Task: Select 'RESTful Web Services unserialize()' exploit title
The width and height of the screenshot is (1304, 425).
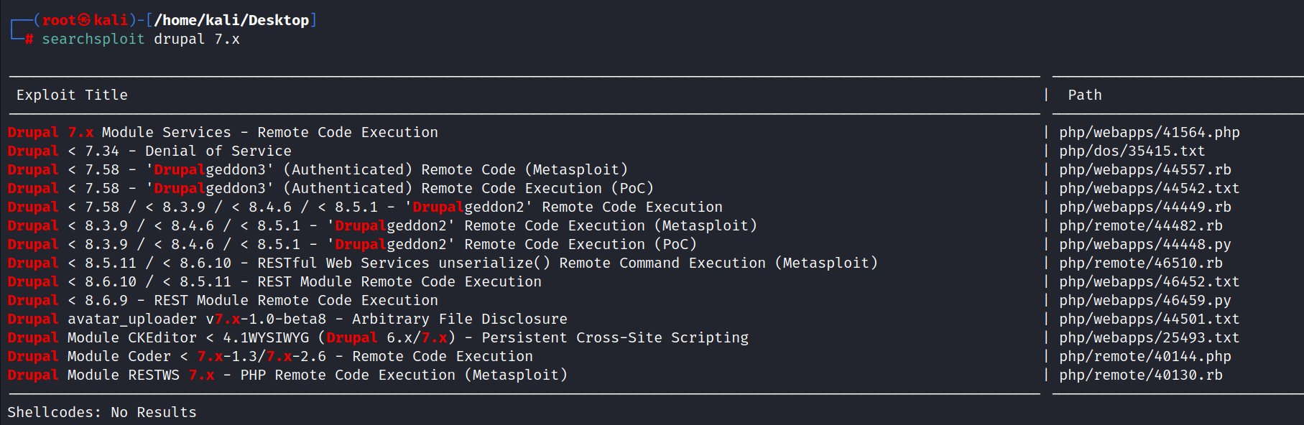Action: point(443,263)
